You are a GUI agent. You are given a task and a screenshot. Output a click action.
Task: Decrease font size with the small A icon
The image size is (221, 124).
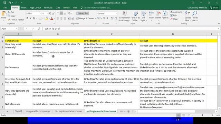point(53,13)
